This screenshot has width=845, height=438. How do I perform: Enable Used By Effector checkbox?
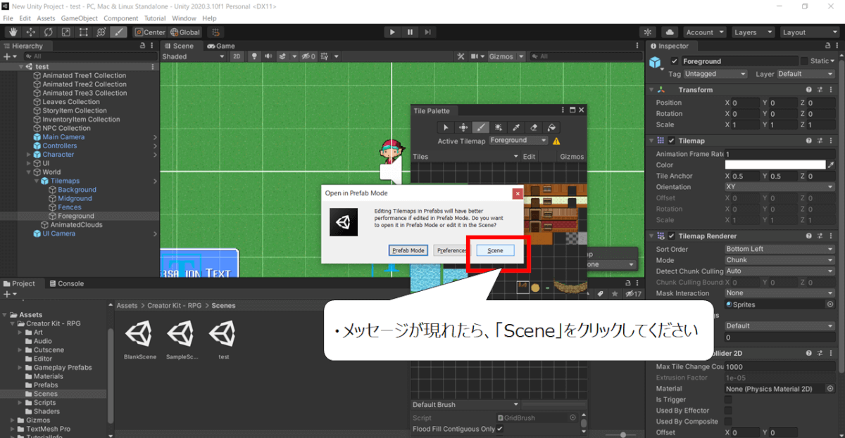728,411
